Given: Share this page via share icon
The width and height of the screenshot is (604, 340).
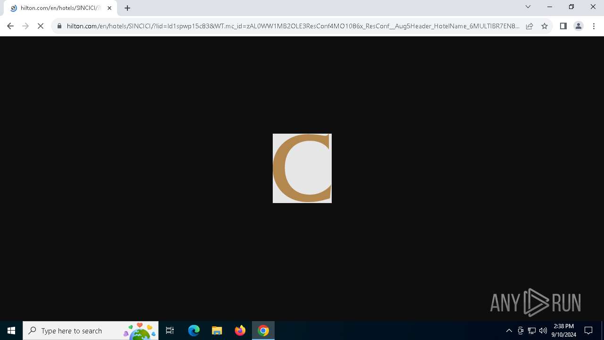Looking at the screenshot, I should click(529, 26).
